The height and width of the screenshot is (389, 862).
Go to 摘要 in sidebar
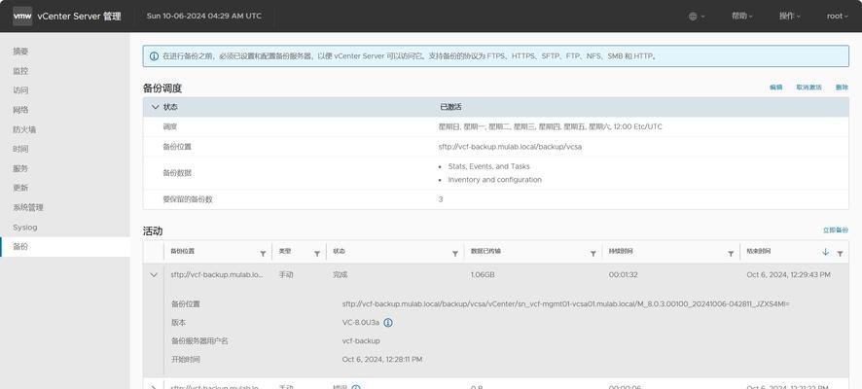coord(20,52)
